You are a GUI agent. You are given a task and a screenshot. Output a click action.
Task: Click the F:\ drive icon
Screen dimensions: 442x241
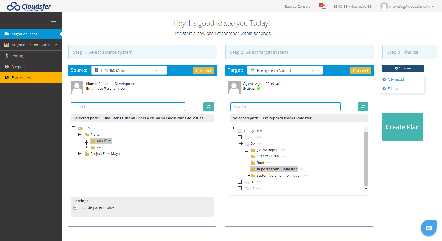(x=247, y=188)
